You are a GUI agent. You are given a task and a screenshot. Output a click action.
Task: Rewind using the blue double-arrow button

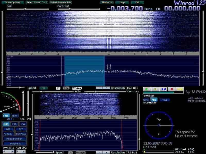tap(163, 89)
